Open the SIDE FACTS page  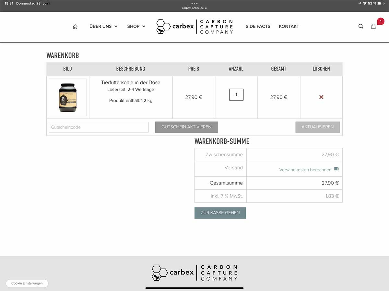coord(258,27)
